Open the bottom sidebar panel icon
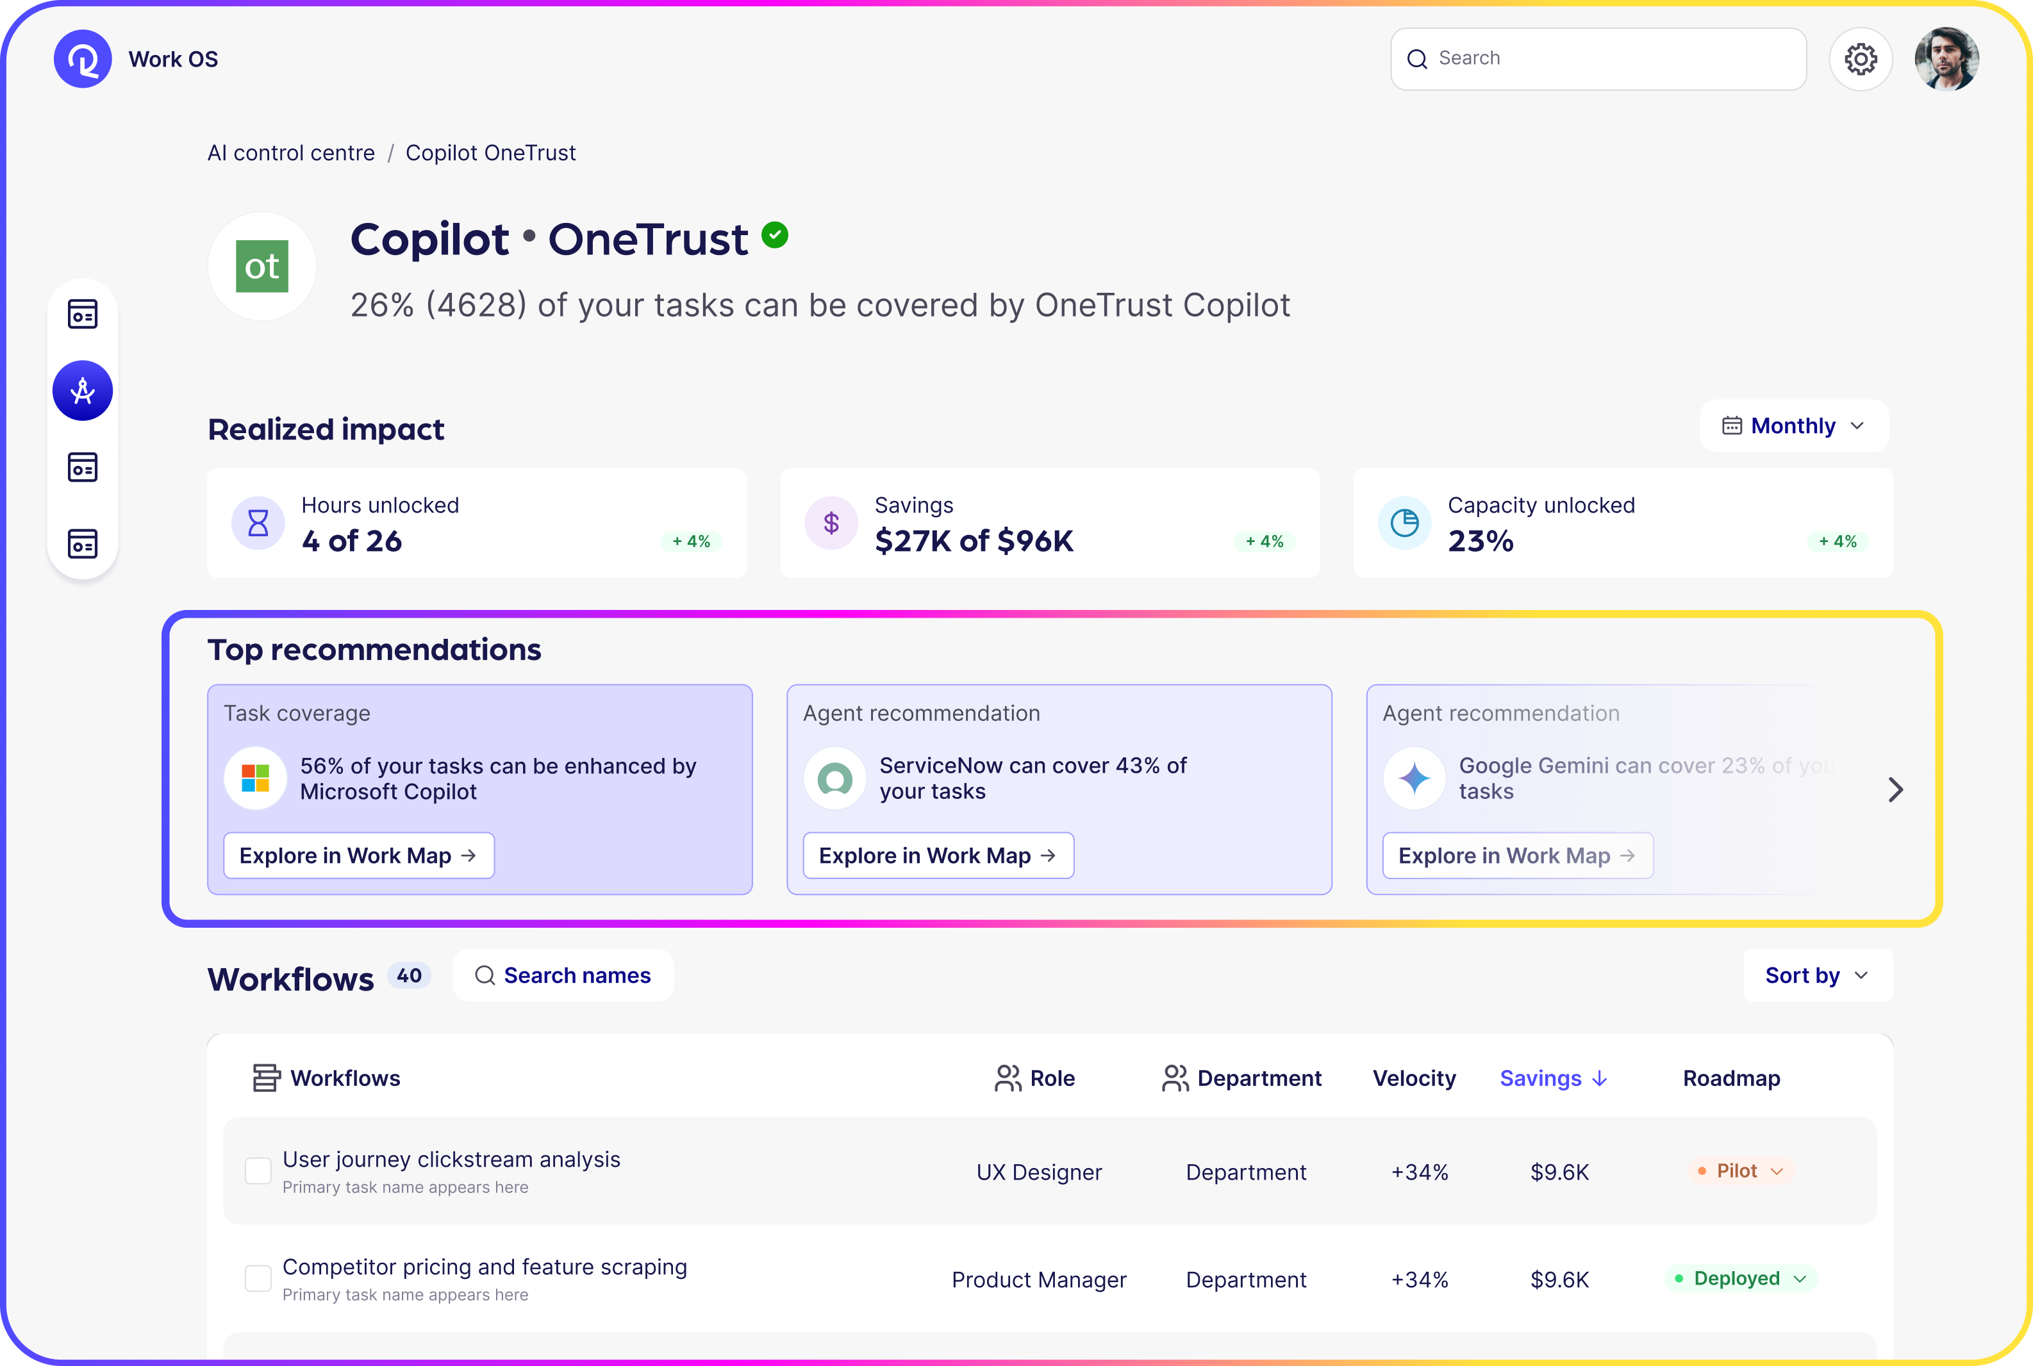2033x1366 pixels. pyautogui.click(x=83, y=543)
